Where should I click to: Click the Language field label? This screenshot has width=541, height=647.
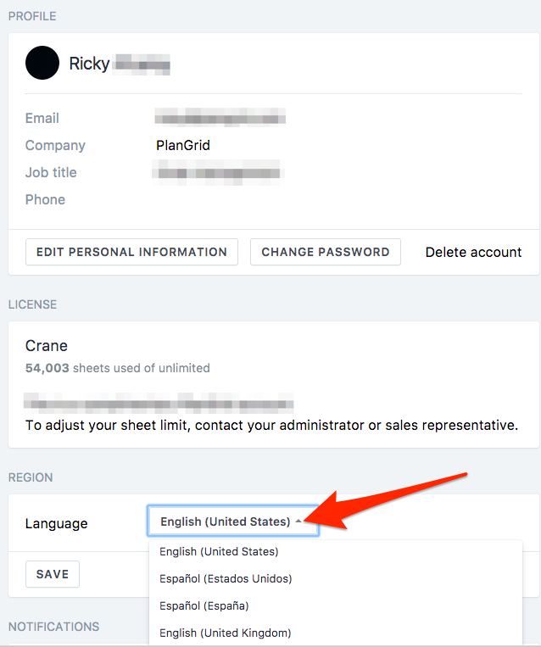click(56, 523)
